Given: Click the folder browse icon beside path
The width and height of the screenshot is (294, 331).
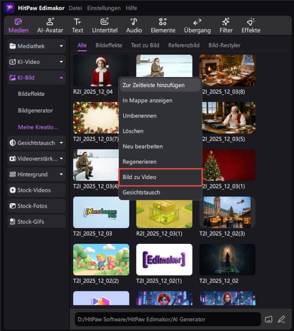Looking at the screenshot, I should tap(269, 319).
